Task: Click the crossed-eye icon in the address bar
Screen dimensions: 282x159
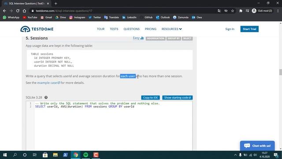Action: 226,11
